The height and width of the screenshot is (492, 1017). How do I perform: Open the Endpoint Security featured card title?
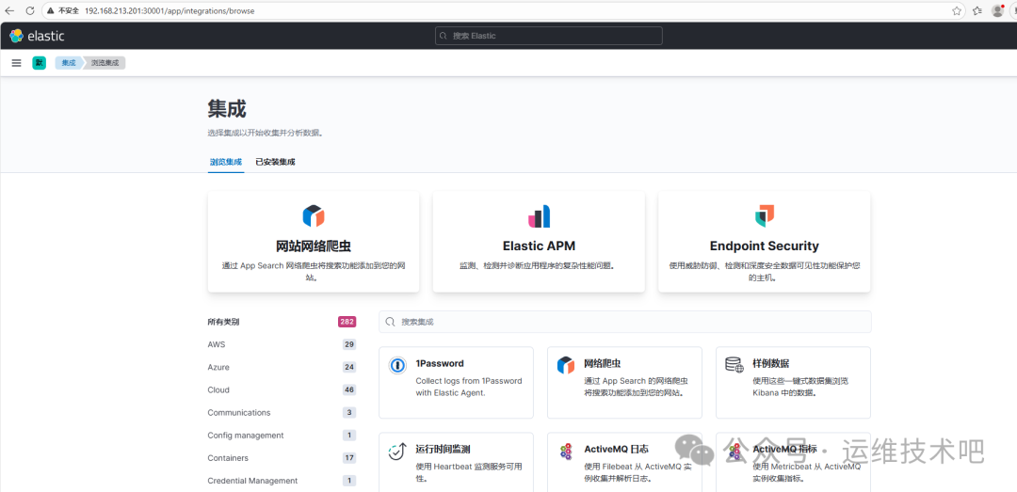coord(764,246)
